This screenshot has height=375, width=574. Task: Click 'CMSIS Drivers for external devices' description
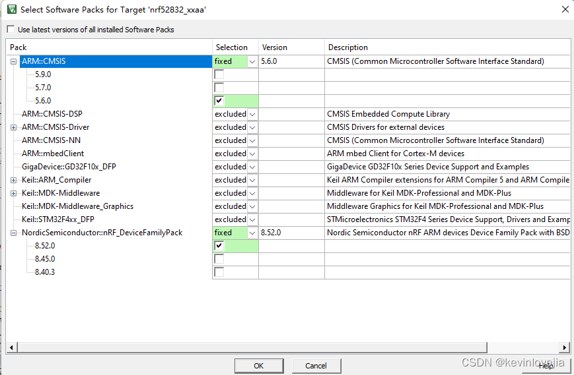click(x=386, y=127)
